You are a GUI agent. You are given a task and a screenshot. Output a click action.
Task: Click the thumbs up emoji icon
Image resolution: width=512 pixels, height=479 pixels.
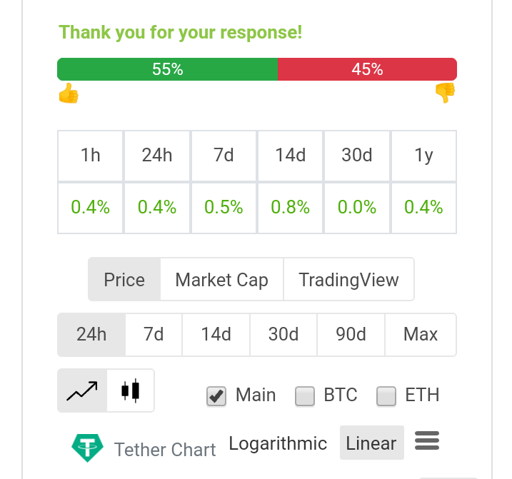coord(69,94)
